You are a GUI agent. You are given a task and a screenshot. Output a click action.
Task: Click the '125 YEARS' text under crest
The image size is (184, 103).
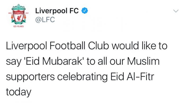(19, 26)
